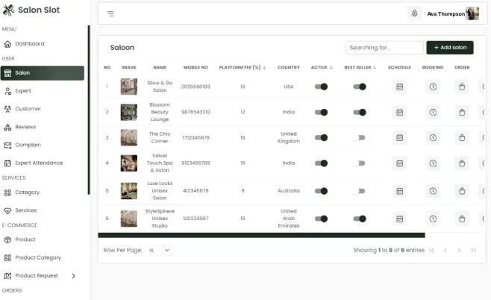The width and height of the screenshot is (491, 300).
Task: Click the notification bell icon
Action: [414, 13]
